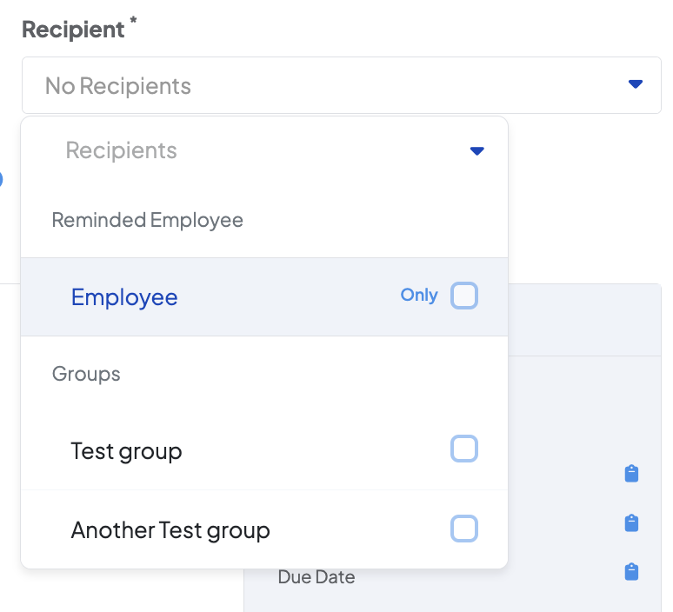
Task: Click the Due Date label
Action: click(x=317, y=576)
